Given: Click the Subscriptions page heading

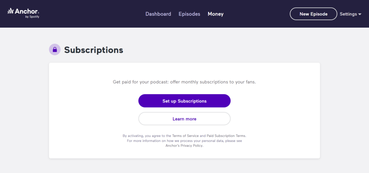Looking at the screenshot, I should tap(94, 50).
